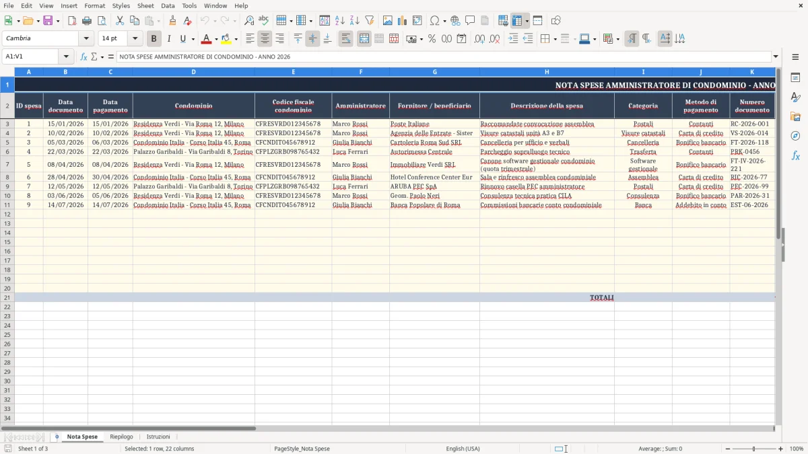Image resolution: width=808 pixels, height=454 pixels.
Task: Insert Chart icon in toolbar
Action: pos(403,21)
